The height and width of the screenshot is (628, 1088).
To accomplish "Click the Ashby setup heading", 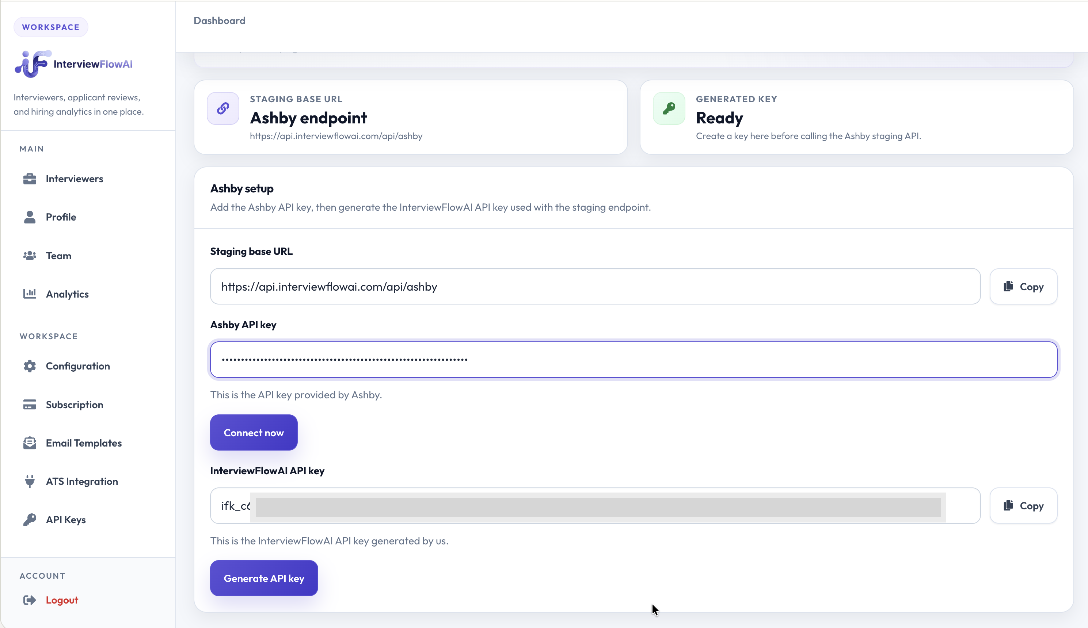I will [242, 188].
